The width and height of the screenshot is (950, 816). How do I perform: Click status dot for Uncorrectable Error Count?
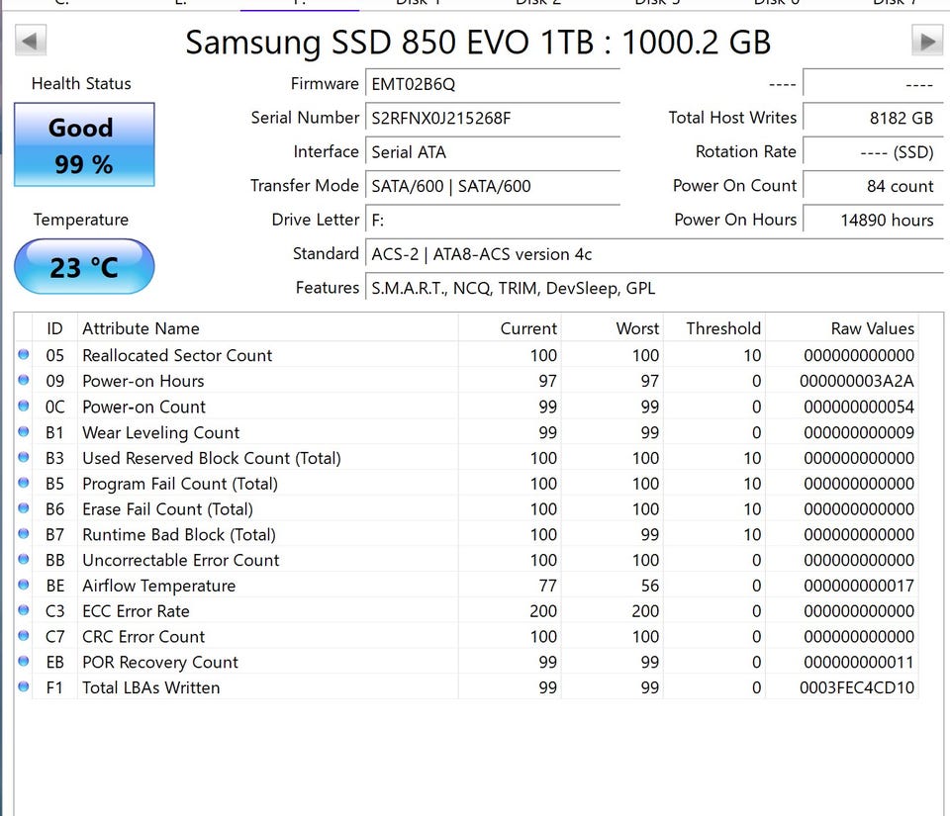(24, 560)
